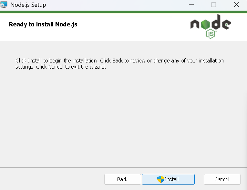Viewport: 247px width, 190px height.
Task: Click the UAC shield icon on Install
Action: coord(161,179)
